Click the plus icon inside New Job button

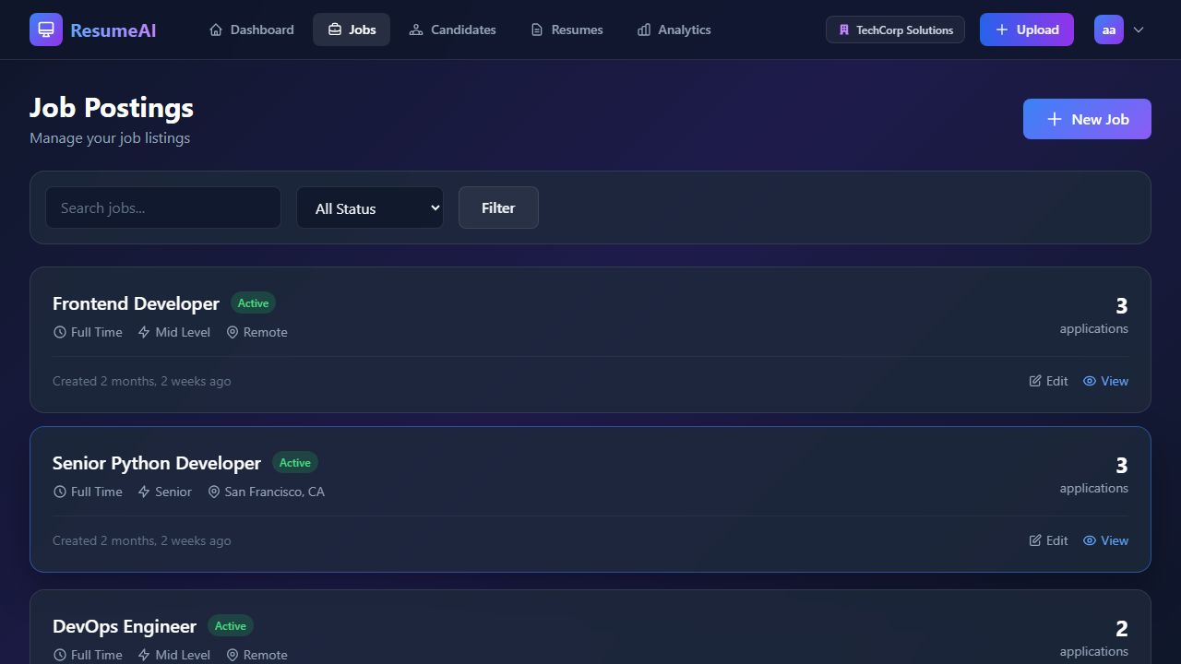pyautogui.click(x=1054, y=118)
